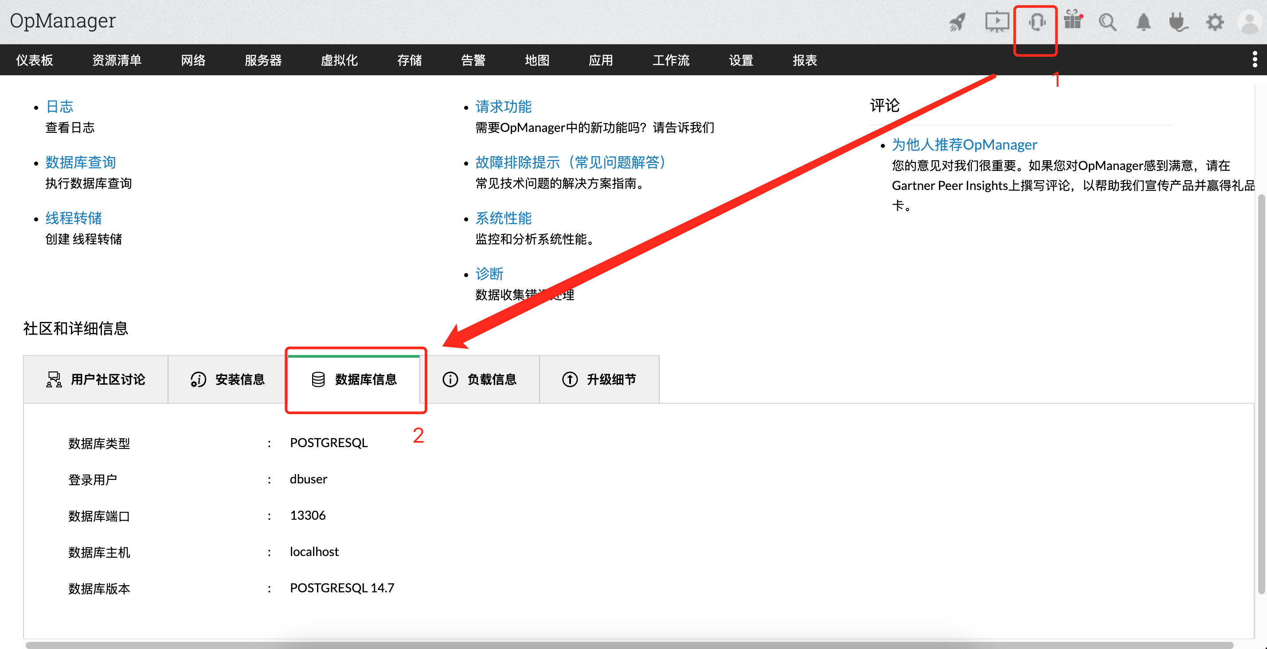Open the 报表 menu
This screenshot has width=1267, height=649.
805,60
